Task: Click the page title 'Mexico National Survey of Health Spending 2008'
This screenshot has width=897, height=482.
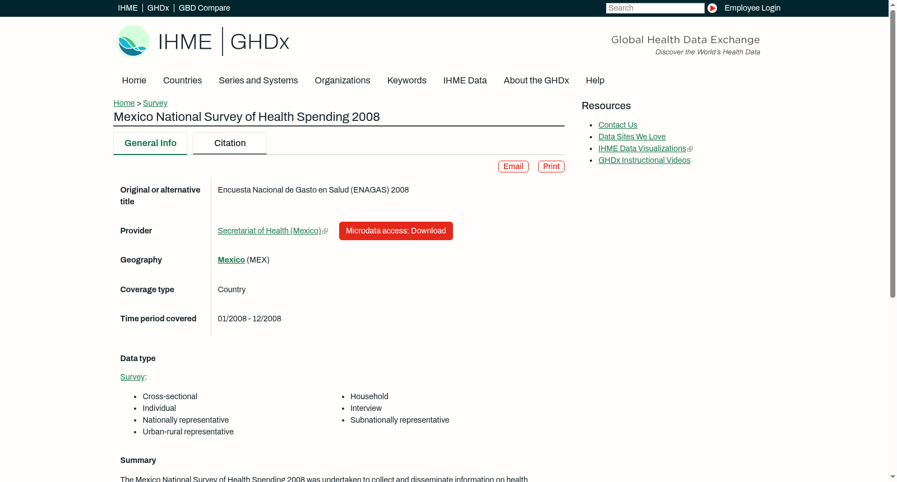Action: (247, 117)
